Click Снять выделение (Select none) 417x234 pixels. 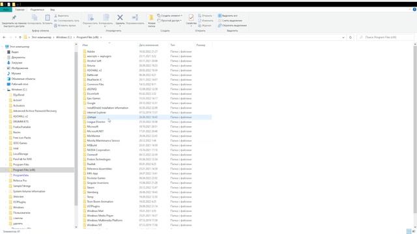[x=230, y=21]
